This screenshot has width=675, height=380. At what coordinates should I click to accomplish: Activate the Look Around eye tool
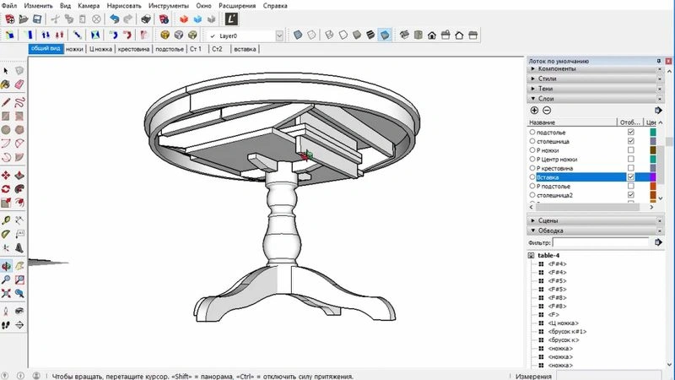19,311
